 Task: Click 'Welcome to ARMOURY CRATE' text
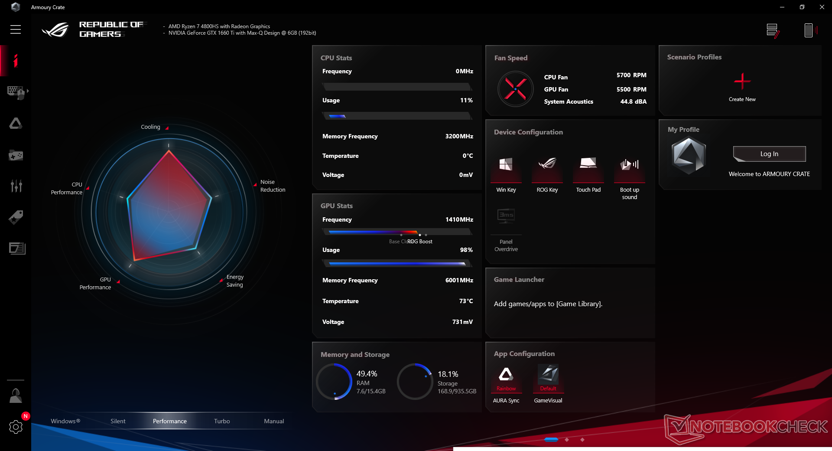tap(769, 174)
